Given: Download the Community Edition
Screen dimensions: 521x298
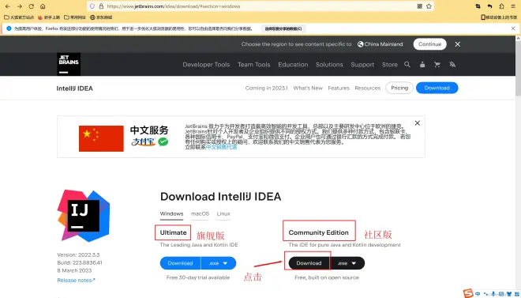Looking at the screenshot, I should [x=309, y=263].
